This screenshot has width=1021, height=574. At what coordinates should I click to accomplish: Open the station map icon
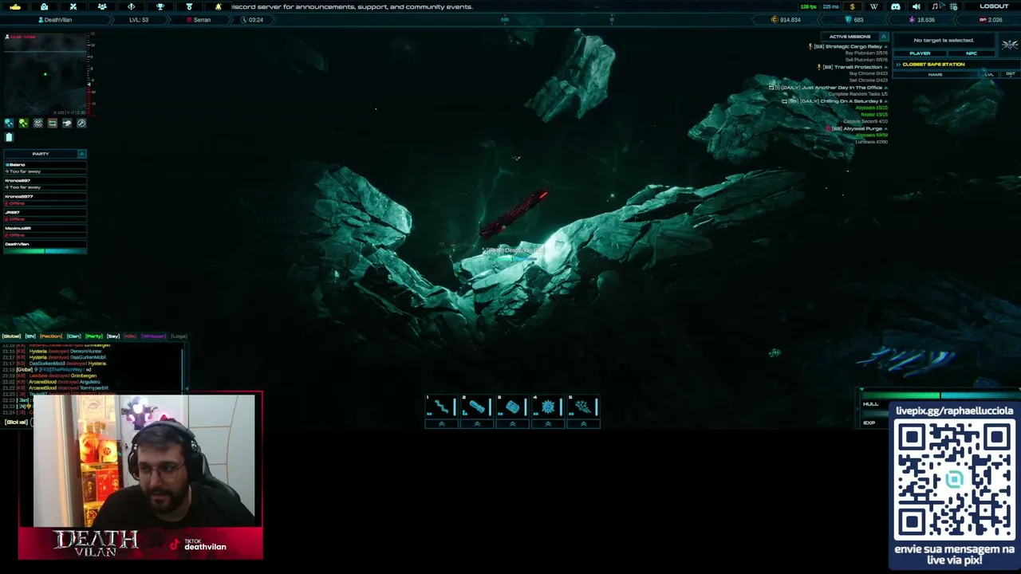click(x=44, y=6)
